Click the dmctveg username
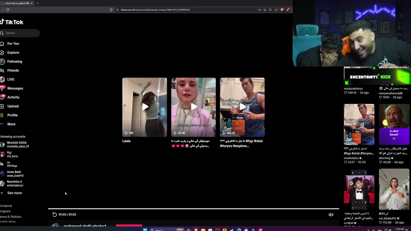411x231 pixels. click(385, 158)
